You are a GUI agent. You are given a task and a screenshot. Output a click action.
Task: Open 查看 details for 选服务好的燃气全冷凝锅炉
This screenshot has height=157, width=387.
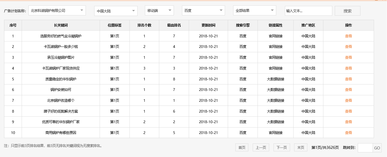click(x=348, y=36)
